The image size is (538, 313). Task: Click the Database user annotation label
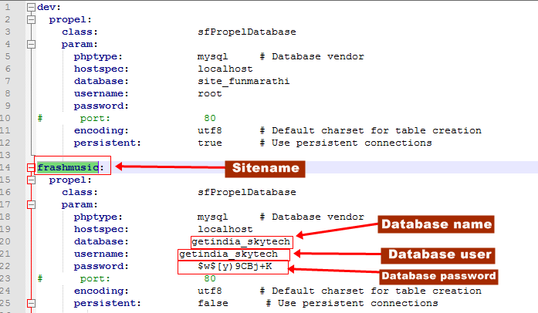click(x=438, y=255)
